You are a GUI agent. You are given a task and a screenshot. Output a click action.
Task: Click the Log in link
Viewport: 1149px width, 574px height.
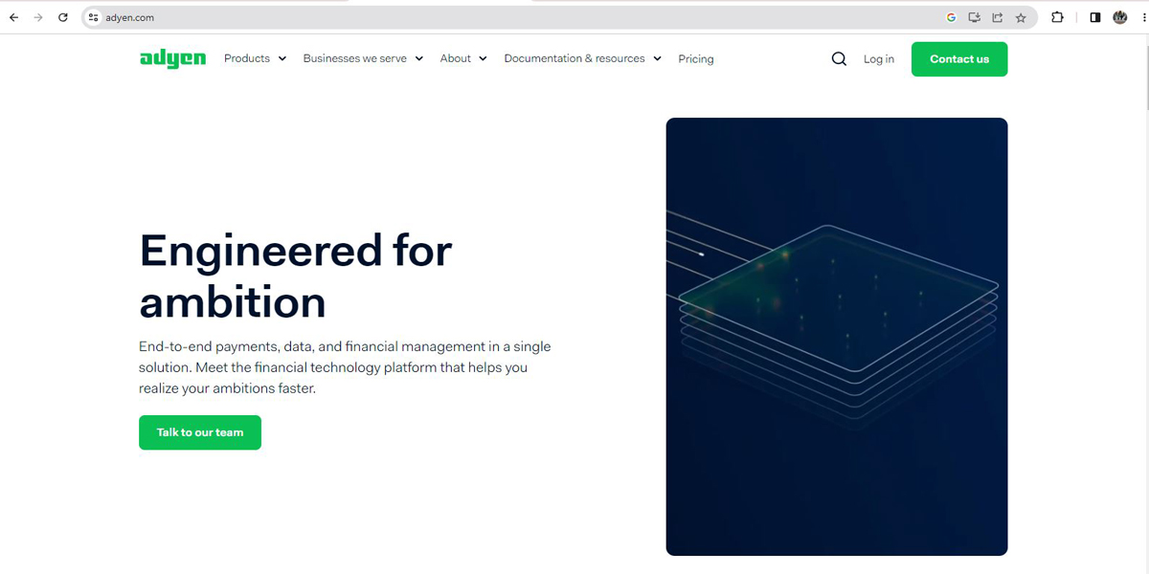point(879,59)
